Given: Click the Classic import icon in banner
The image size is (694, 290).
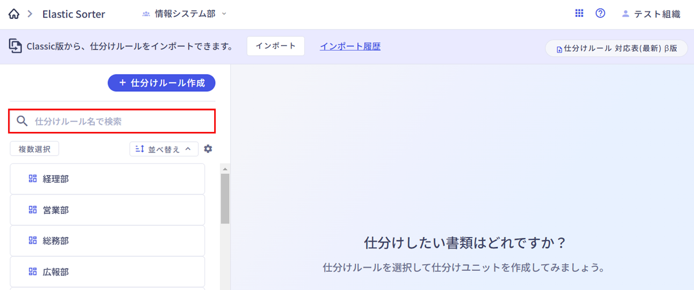Looking at the screenshot, I should coord(15,46).
